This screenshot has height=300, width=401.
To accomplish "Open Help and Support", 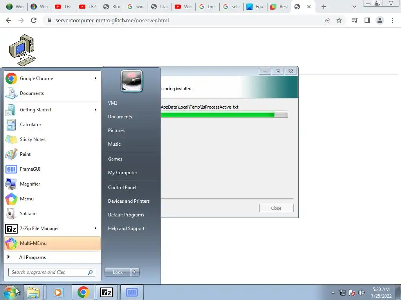I will click(126, 229).
